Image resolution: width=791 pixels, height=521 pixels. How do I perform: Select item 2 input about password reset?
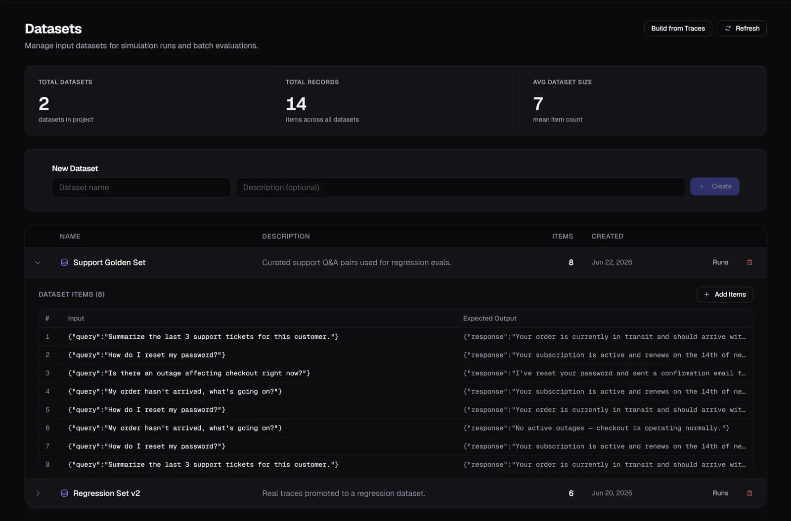pyautogui.click(x=147, y=355)
